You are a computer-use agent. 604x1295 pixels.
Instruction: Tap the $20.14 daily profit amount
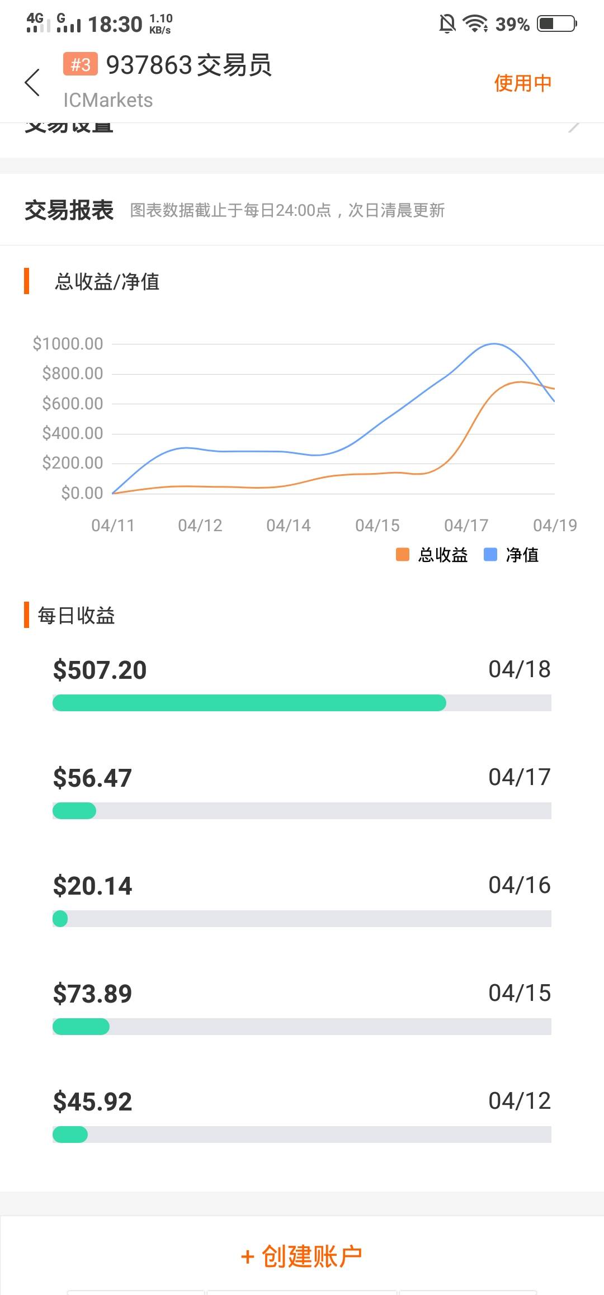click(x=93, y=886)
